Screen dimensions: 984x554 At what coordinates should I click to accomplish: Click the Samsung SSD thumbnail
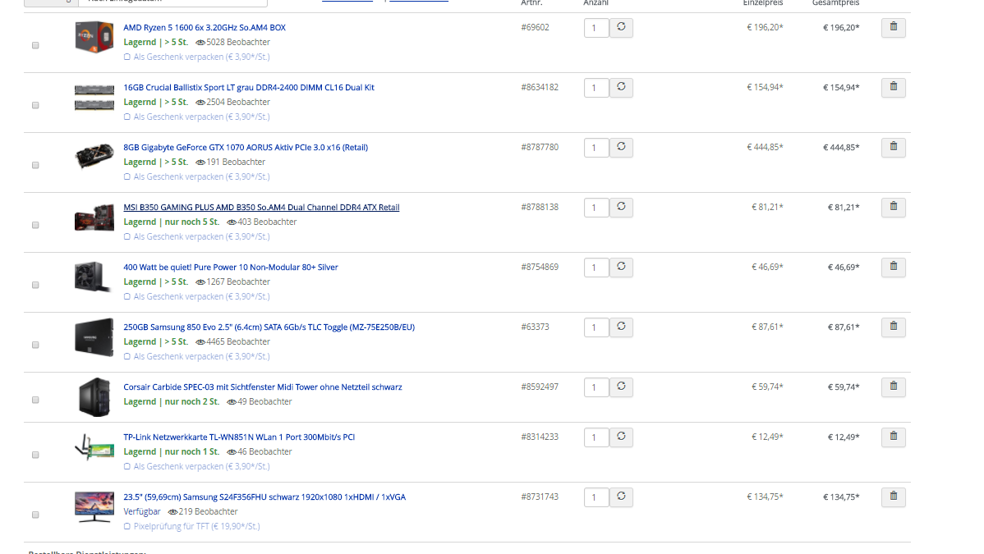[94, 337]
